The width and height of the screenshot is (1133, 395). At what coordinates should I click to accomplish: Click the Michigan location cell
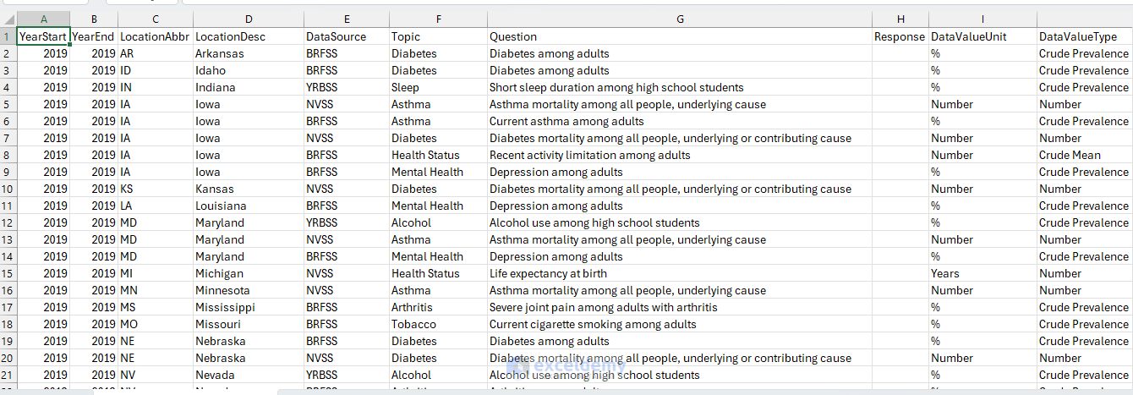pyautogui.click(x=220, y=273)
